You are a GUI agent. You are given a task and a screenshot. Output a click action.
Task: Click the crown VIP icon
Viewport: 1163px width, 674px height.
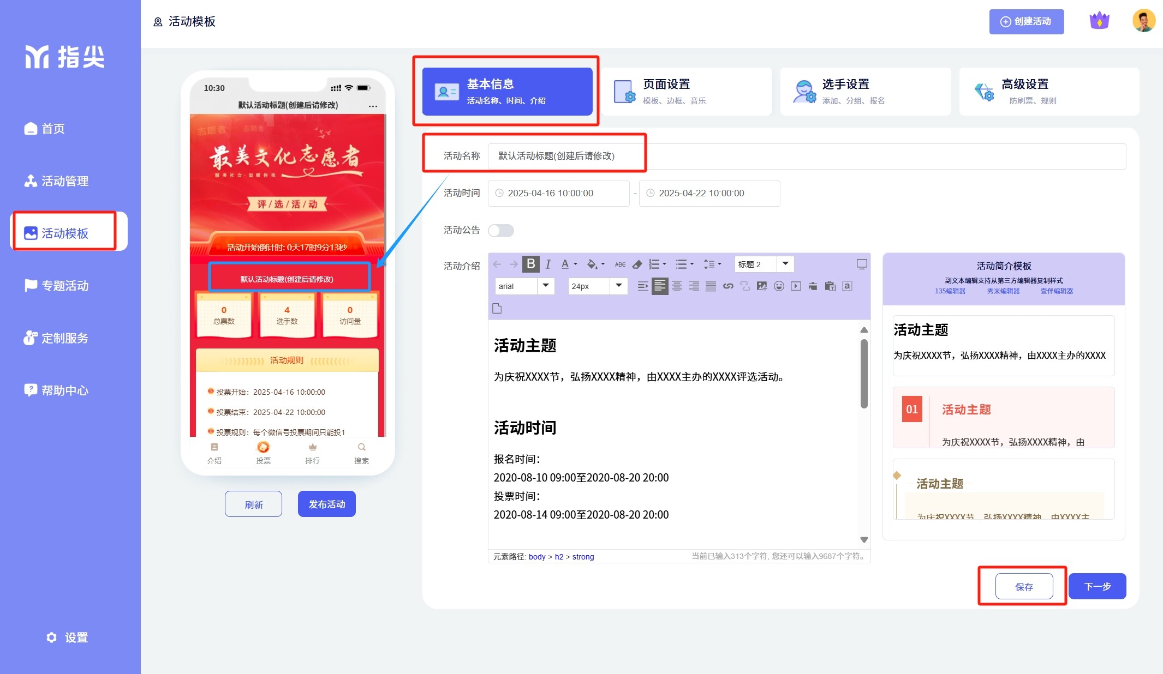[1099, 21]
